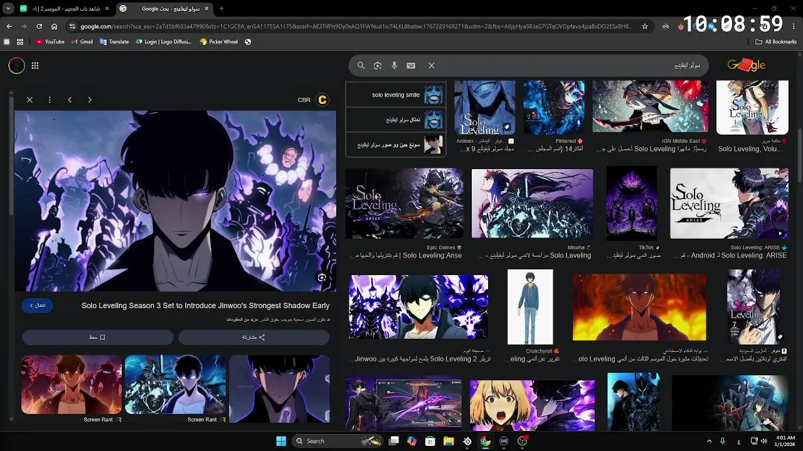Open Copilot from the taskbar
The image size is (803, 451).
pyautogui.click(x=412, y=441)
